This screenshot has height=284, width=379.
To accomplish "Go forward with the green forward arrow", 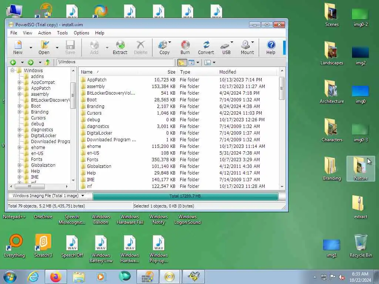I will point(31,62).
